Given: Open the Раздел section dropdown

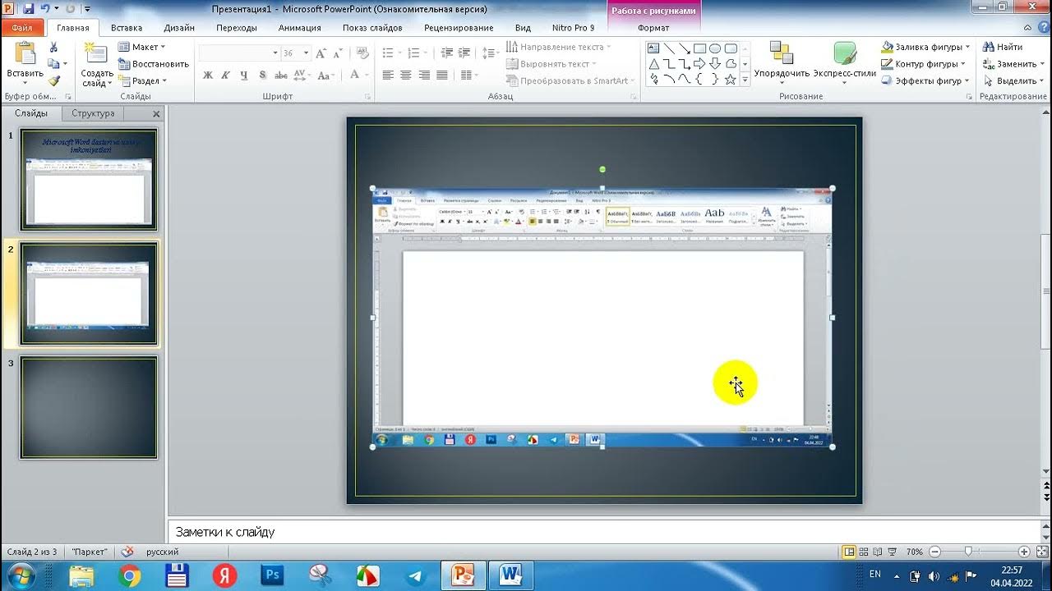Looking at the screenshot, I should coord(143,80).
